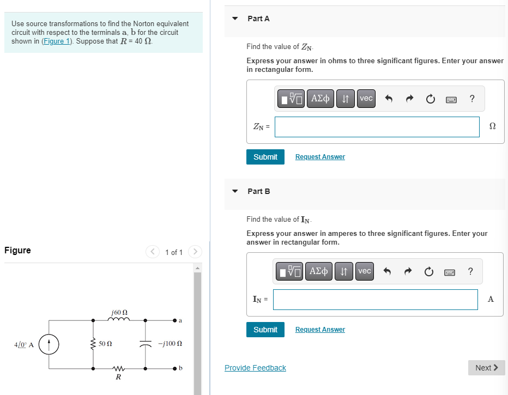Viewport: 508px width, 395px height.
Task: Click the Next button
Action: [x=486, y=367]
